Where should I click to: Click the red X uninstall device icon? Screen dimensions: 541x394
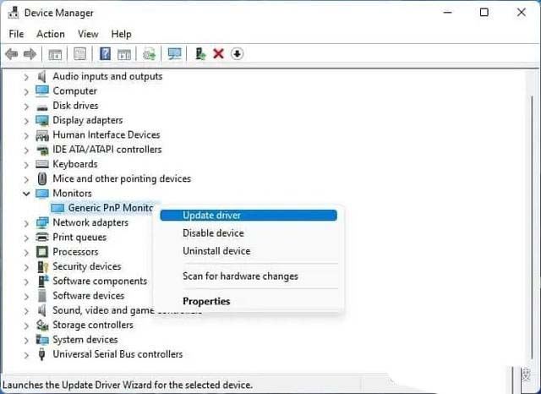coord(218,54)
